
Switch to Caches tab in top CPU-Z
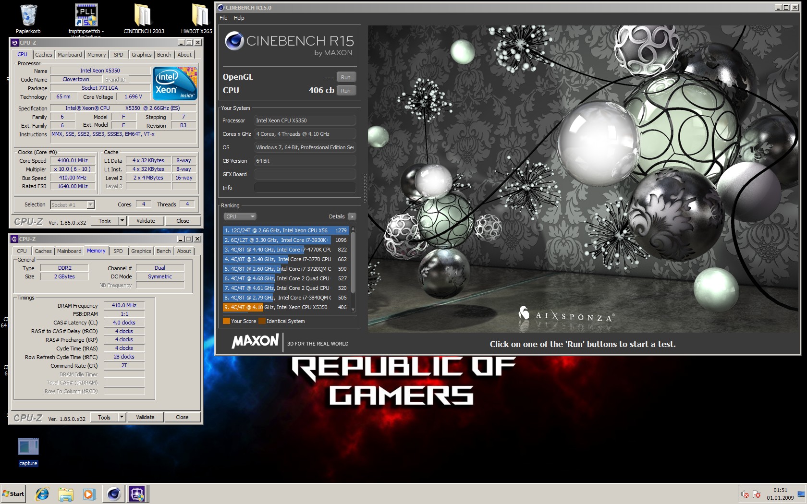click(x=44, y=55)
